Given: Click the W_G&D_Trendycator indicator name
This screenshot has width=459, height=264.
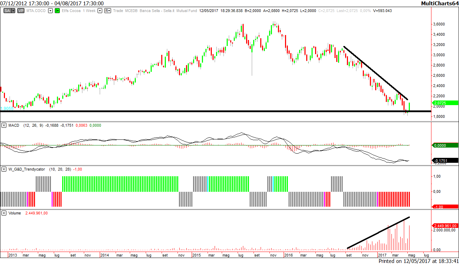Looking at the screenshot, I should pyautogui.click(x=27, y=169).
